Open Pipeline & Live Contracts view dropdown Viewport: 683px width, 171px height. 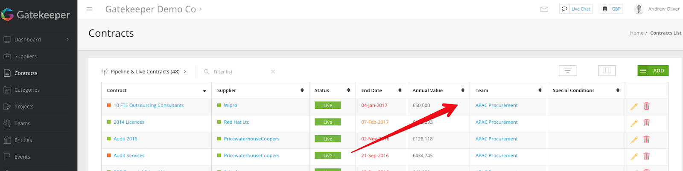[x=144, y=72]
